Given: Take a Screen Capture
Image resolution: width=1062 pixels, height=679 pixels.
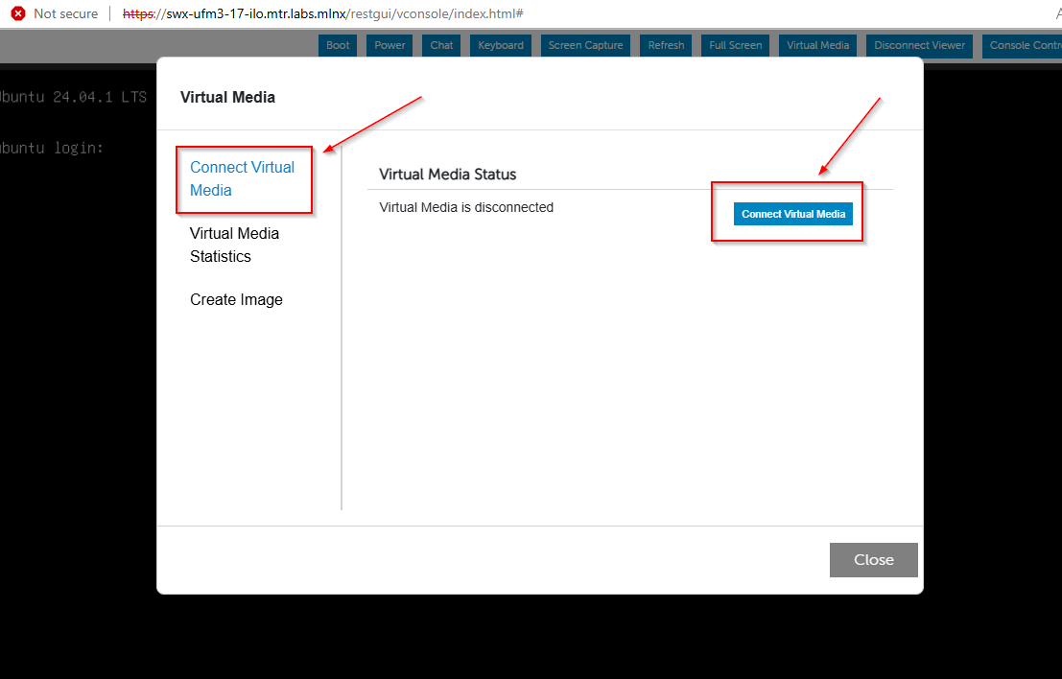Looking at the screenshot, I should [585, 45].
